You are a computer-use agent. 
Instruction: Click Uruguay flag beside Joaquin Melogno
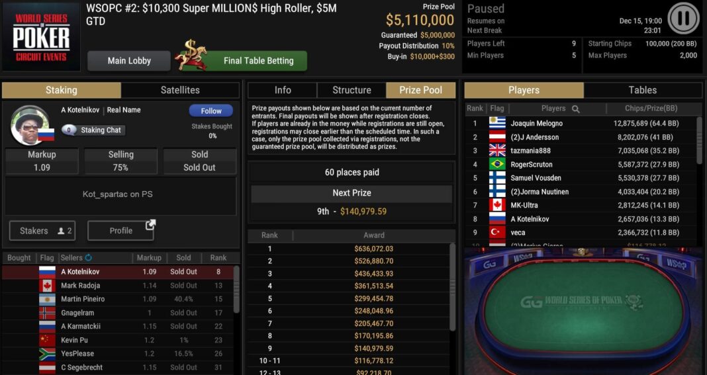(x=497, y=123)
